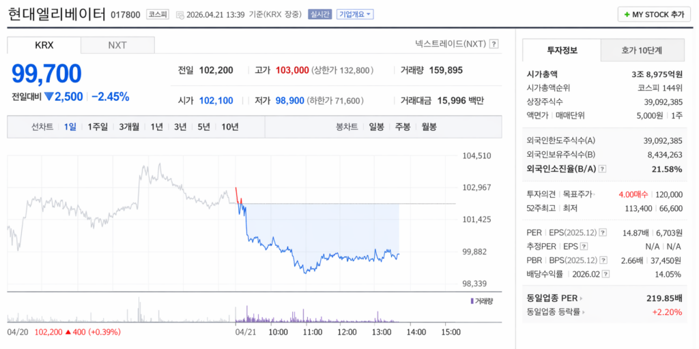Click the 14.87배 PER value
The width and height of the screenshot is (699, 349).
637,233
